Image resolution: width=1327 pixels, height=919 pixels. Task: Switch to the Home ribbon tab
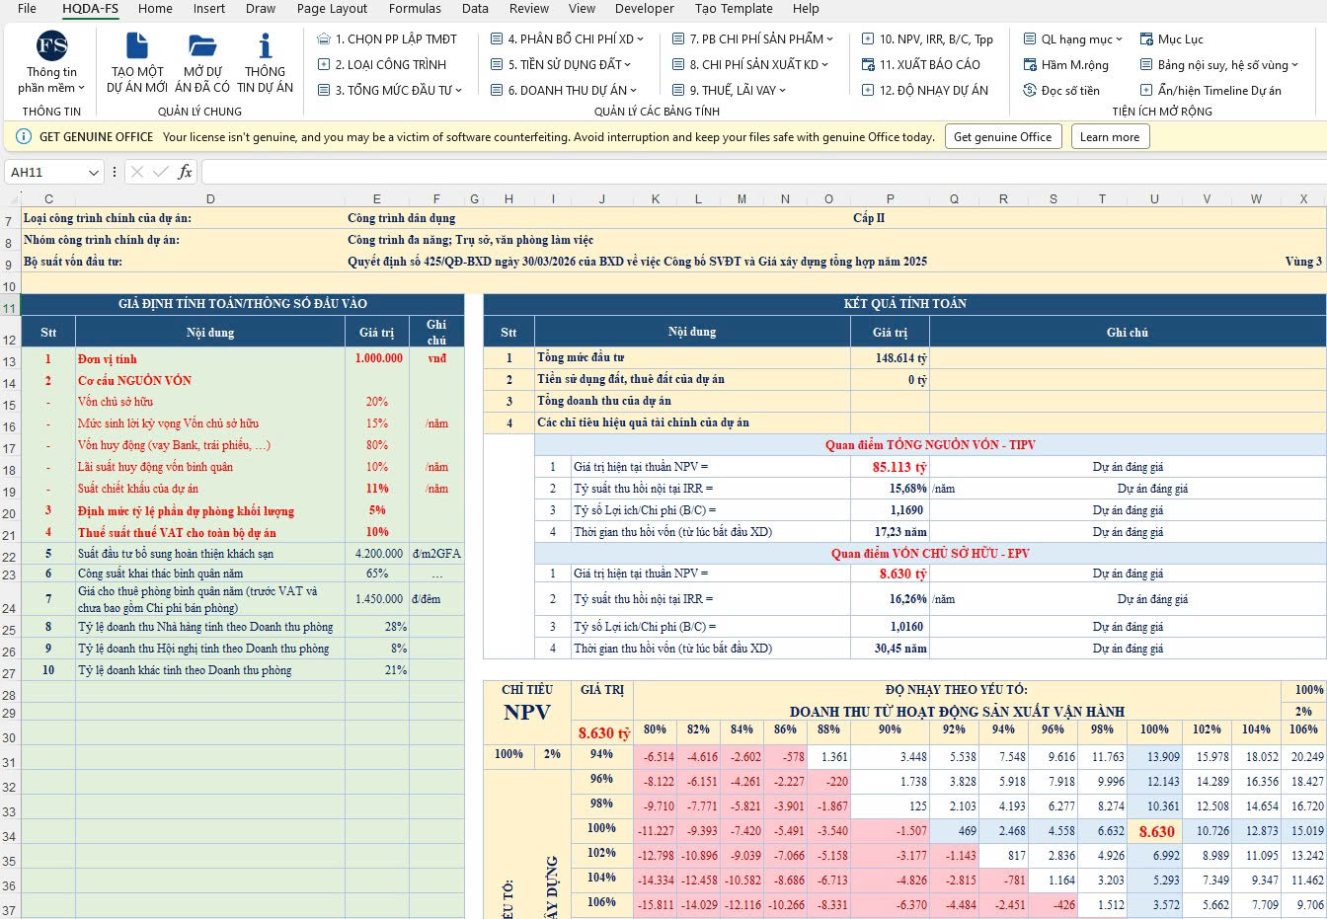155,9
